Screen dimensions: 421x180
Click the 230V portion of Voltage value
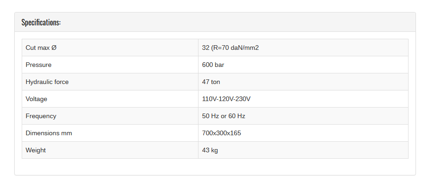(244, 99)
